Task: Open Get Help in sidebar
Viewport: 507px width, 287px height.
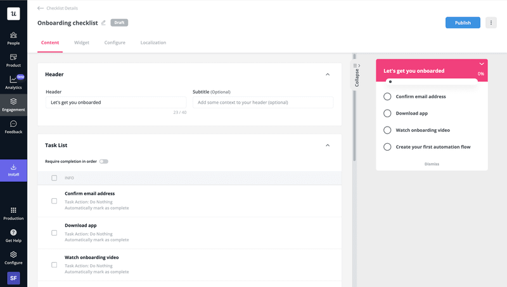Action: coord(13,236)
